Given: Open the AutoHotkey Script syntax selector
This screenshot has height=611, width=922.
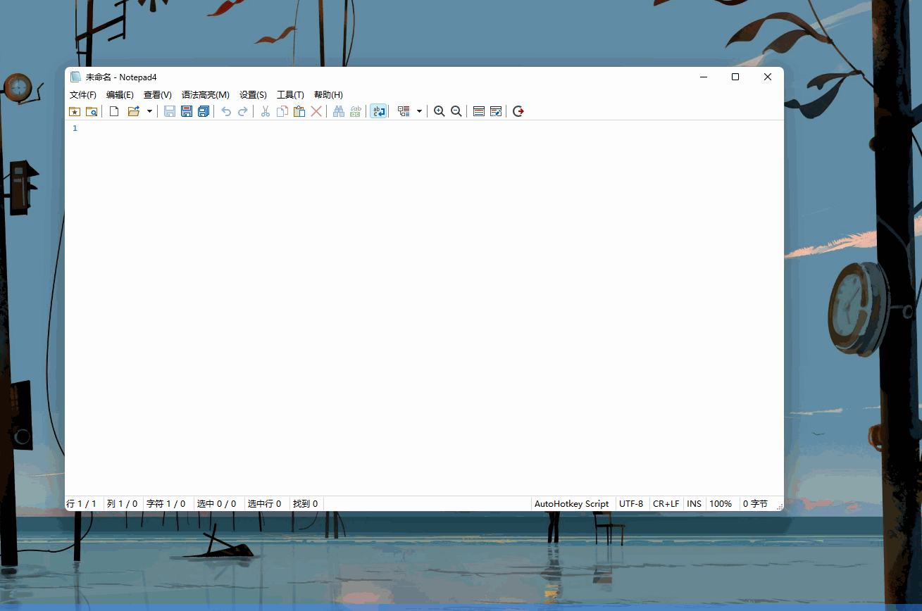Looking at the screenshot, I should pyautogui.click(x=572, y=503).
